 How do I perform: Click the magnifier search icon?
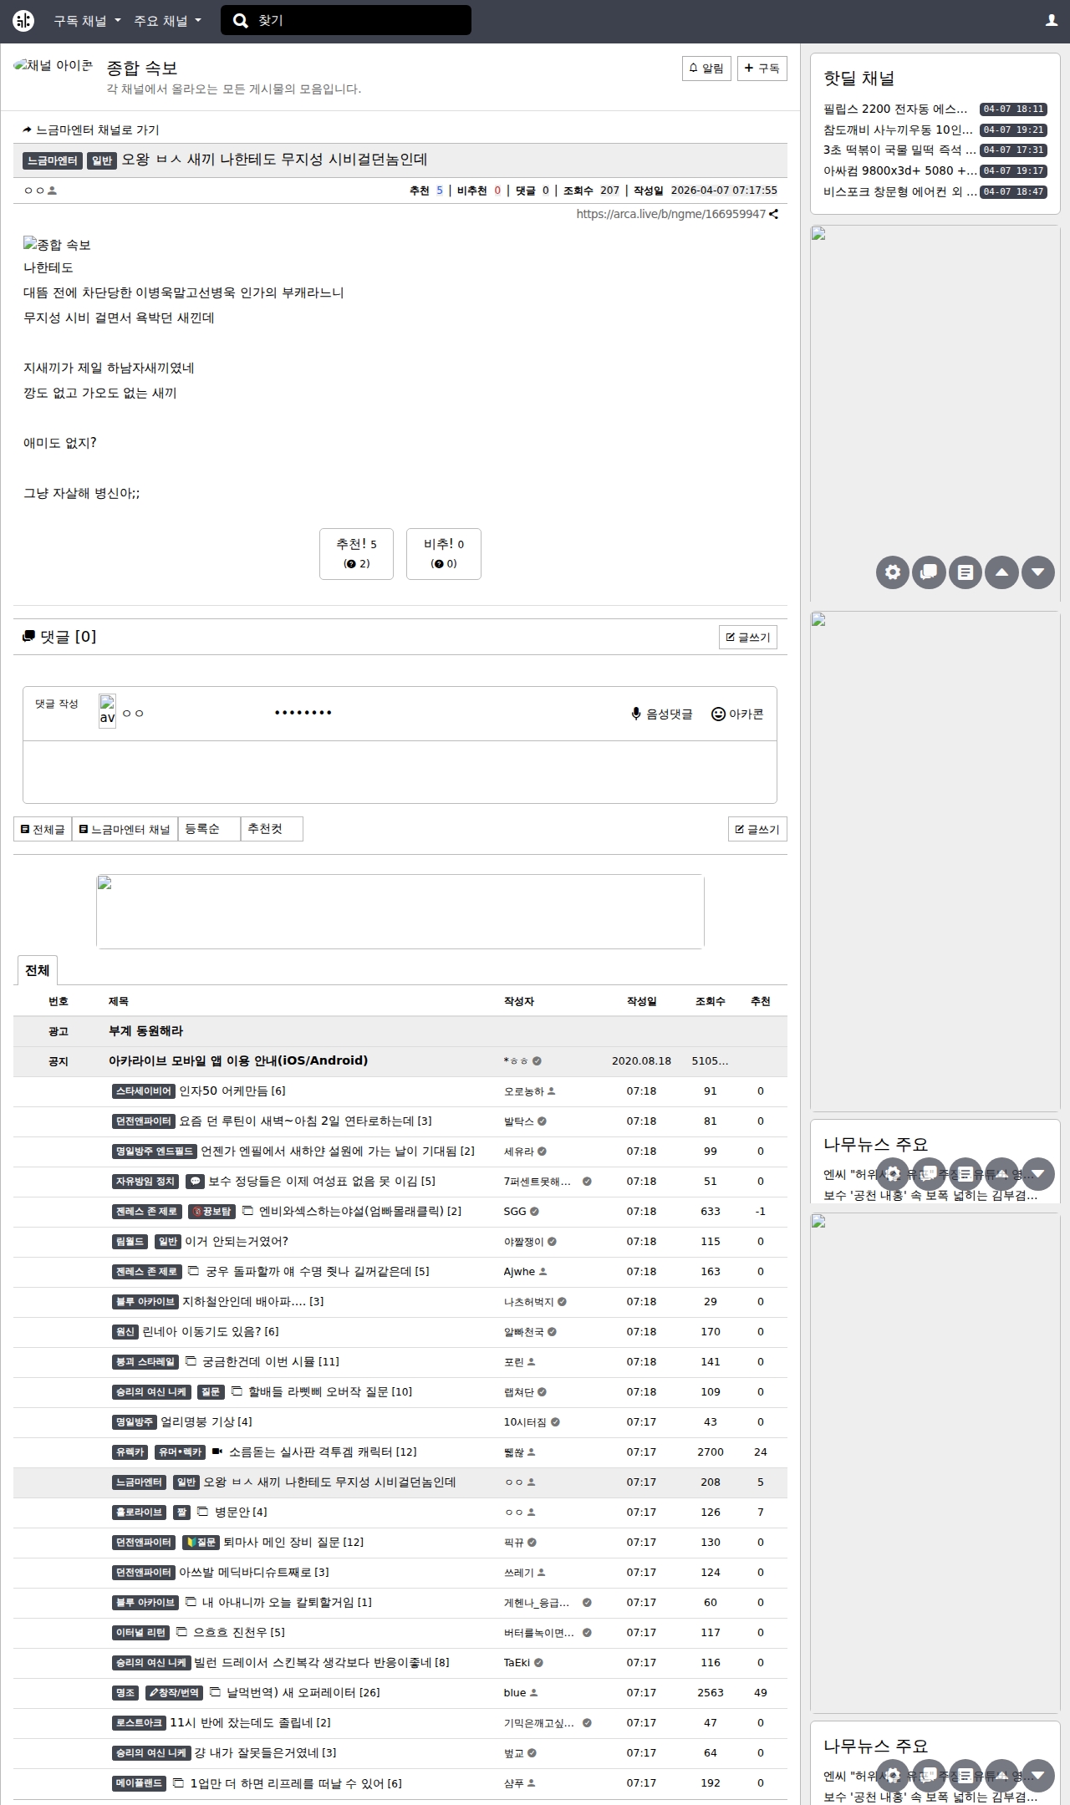point(241,21)
